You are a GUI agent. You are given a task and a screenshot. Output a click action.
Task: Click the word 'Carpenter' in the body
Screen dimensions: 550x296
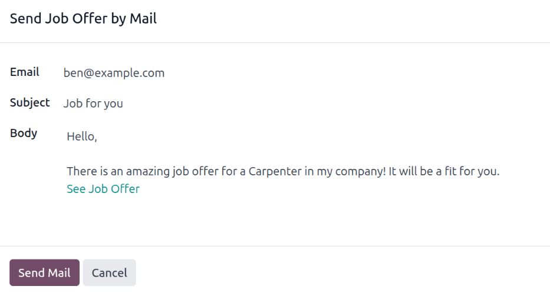coord(274,172)
